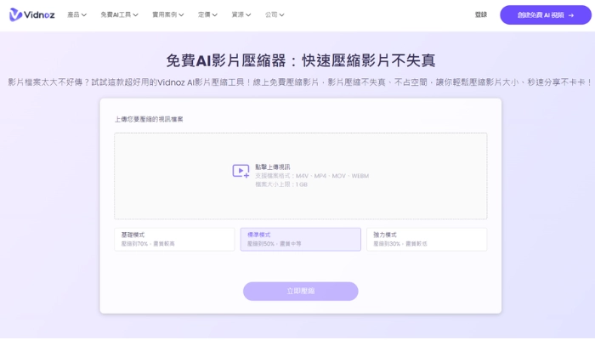
Task: Click the video upload icon
Action: coord(241,171)
